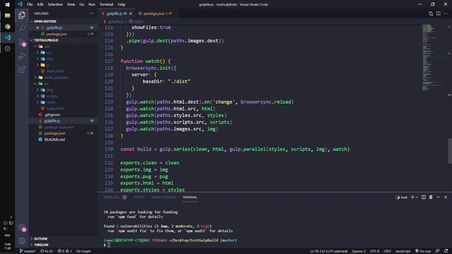Synchronize changes in status bar
The height and width of the screenshot is (254, 452).
(47, 251)
